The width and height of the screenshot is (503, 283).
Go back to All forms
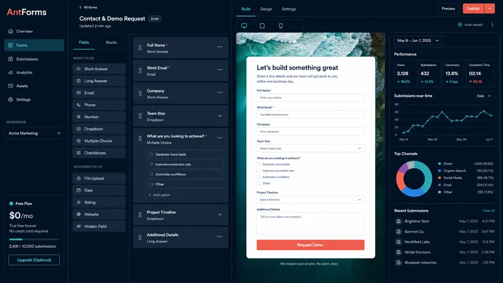click(x=88, y=8)
